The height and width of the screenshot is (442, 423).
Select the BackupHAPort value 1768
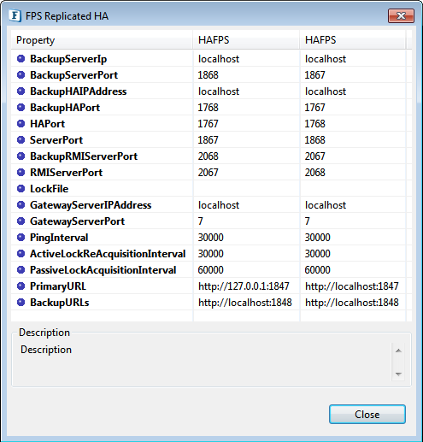pyautogui.click(x=209, y=108)
